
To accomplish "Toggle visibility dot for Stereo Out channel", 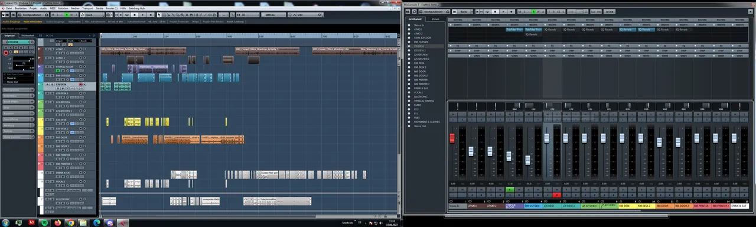I will click(x=409, y=126).
